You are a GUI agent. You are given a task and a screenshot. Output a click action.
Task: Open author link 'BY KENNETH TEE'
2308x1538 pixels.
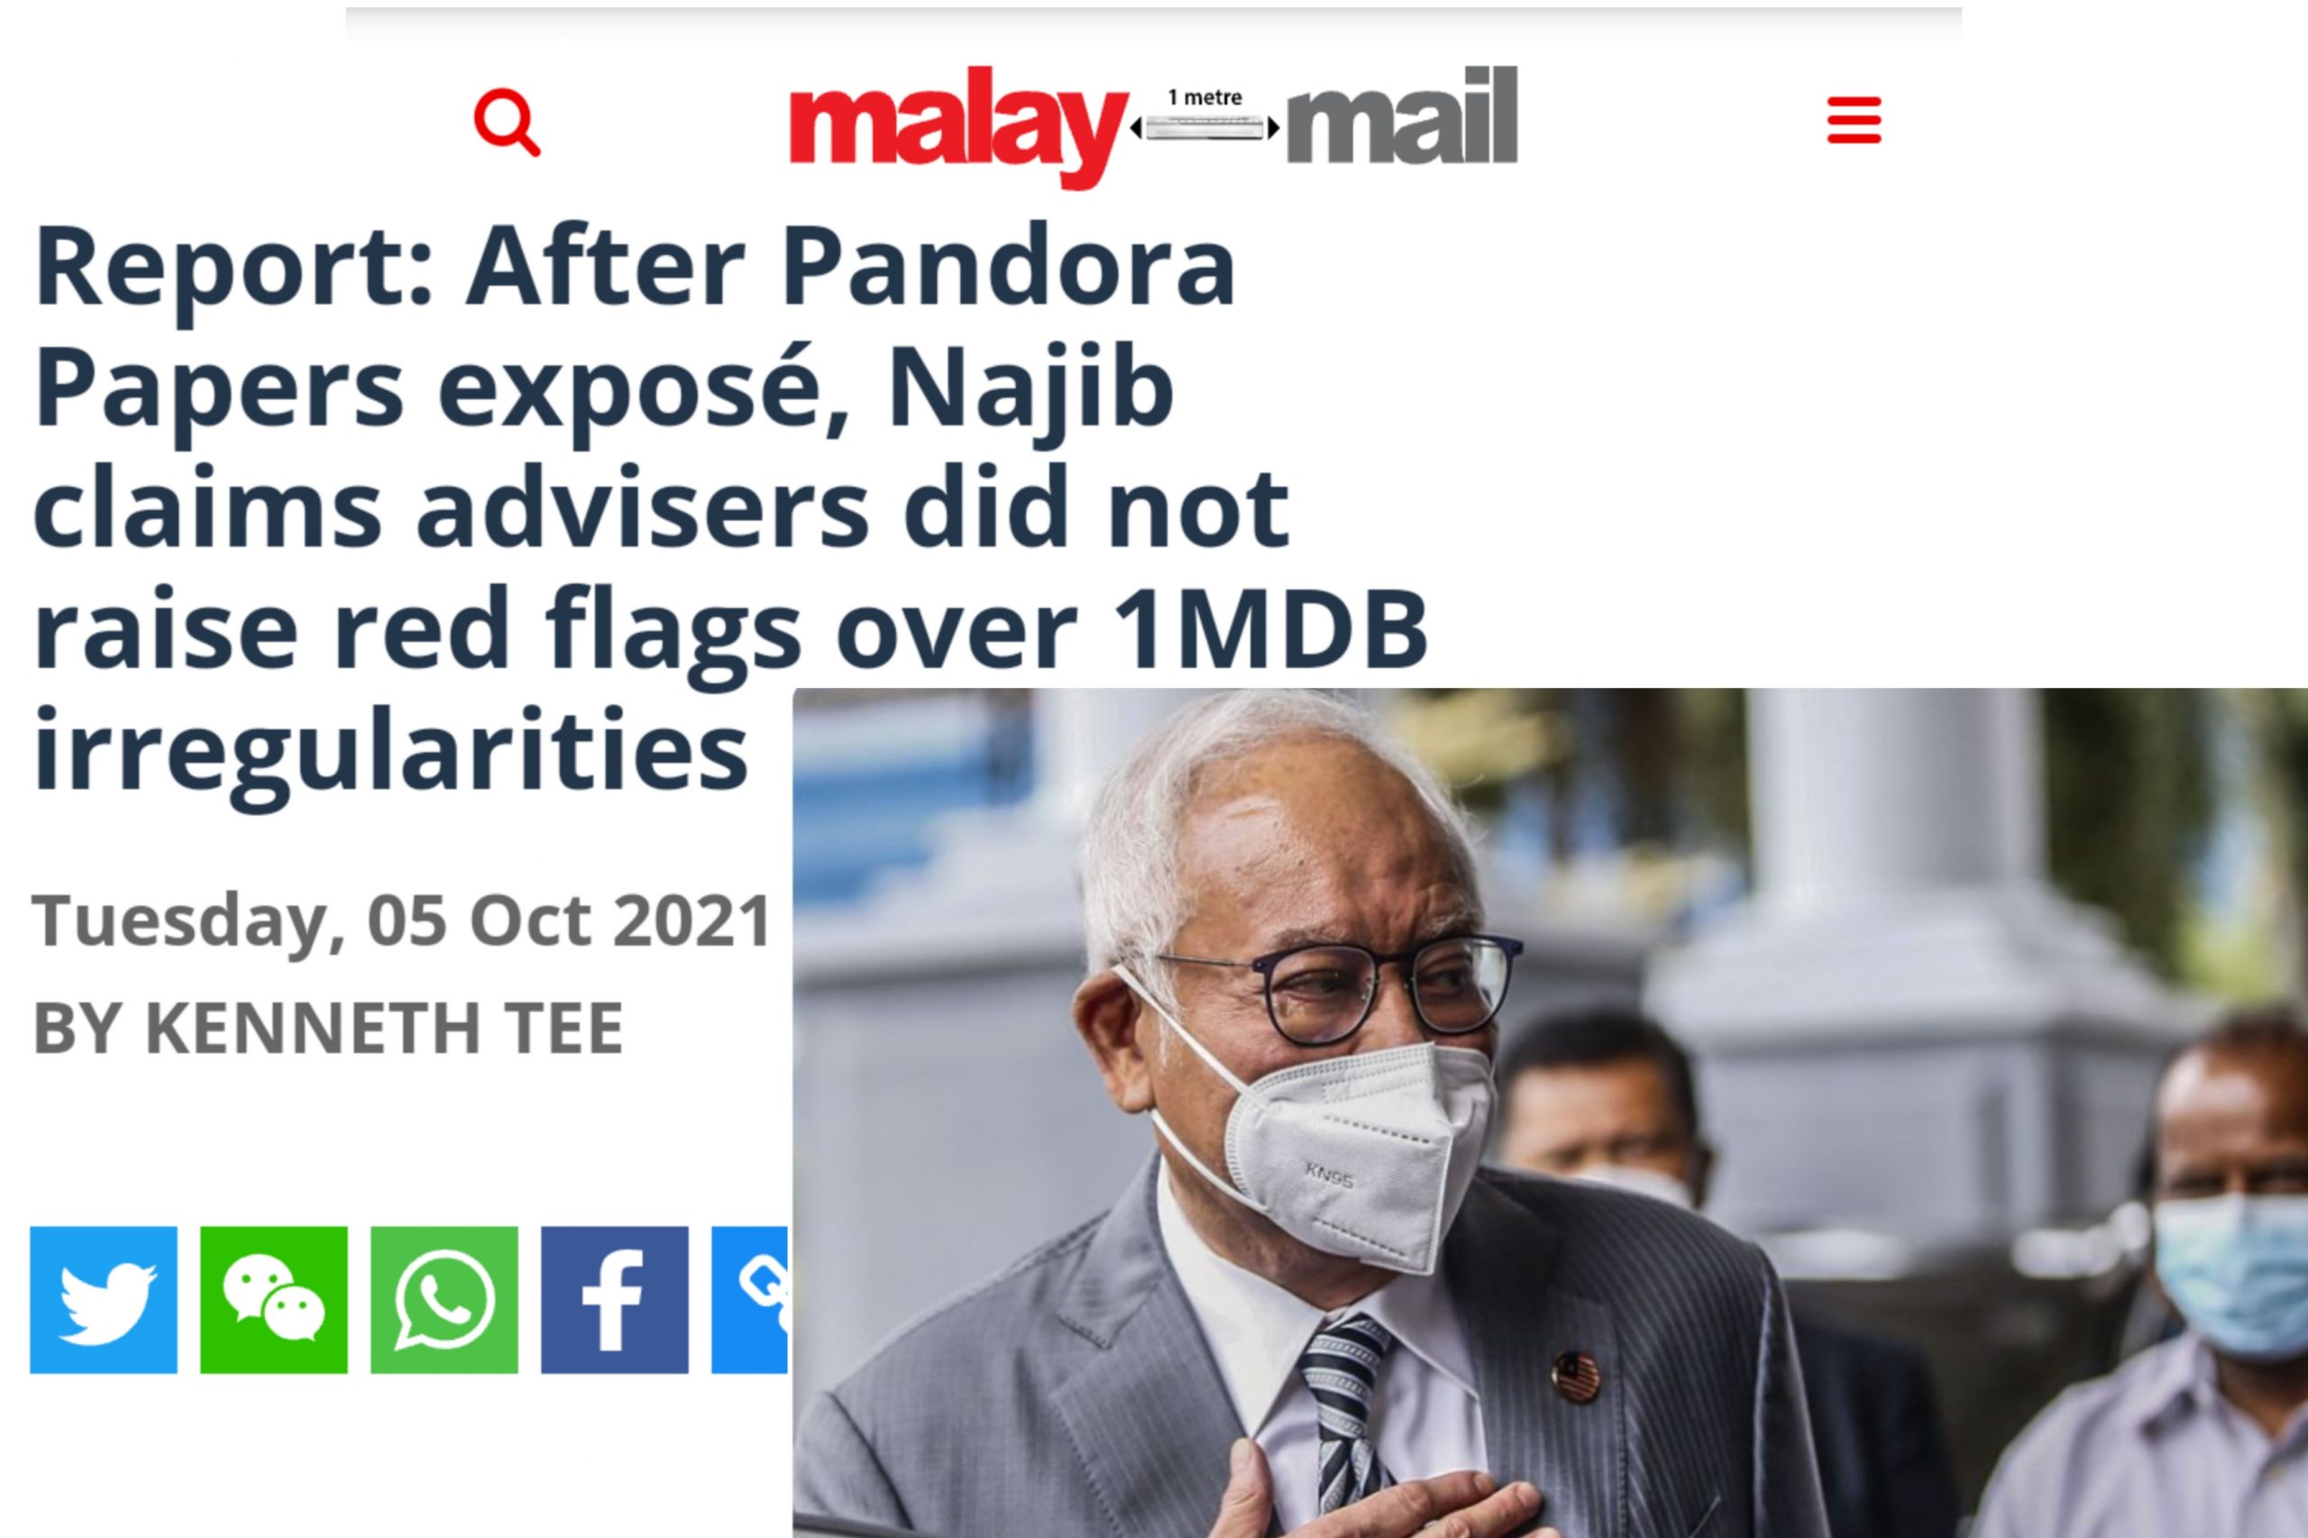pyautogui.click(x=328, y=1028)
